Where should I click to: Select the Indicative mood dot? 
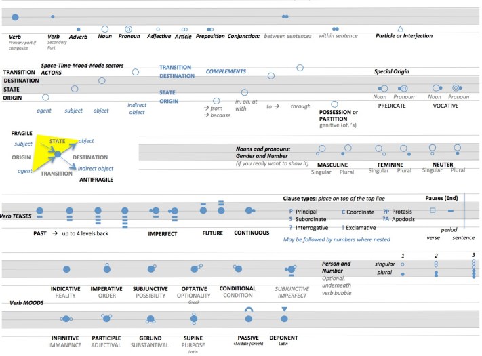point(66,269)
